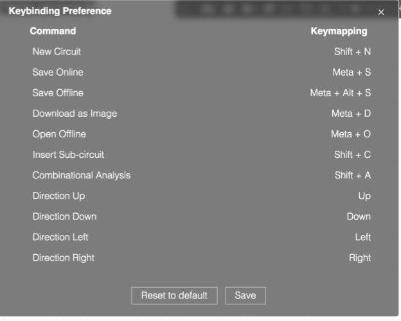Choose the Open Offline command row
Screen dimensions: 401x321
click(x=59, y=134)
